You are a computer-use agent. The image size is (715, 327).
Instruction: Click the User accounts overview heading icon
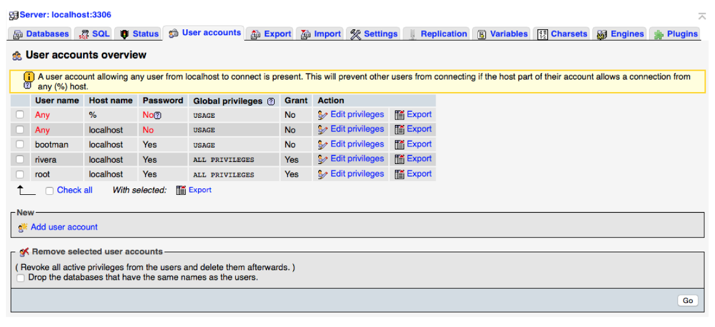click(x=17, y=56)
